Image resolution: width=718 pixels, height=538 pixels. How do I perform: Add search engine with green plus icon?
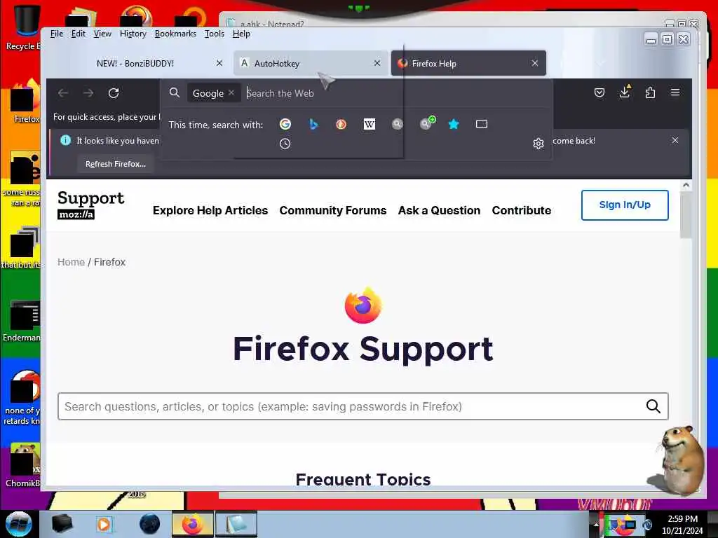(x=427, y=123)
